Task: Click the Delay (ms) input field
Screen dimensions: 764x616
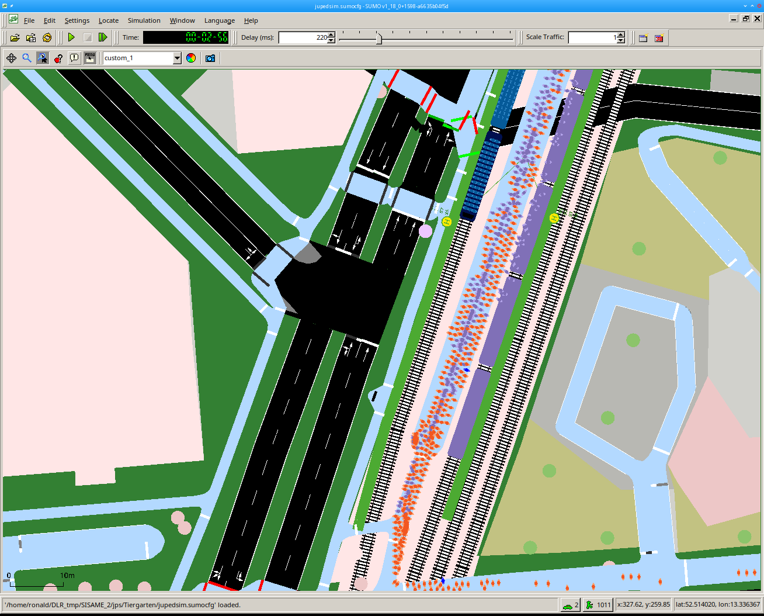Action: [303, 37]
